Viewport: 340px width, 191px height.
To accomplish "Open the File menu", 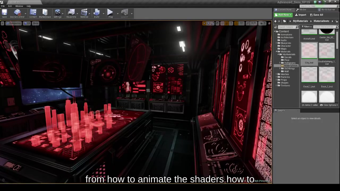I will (x=3, y=6).
